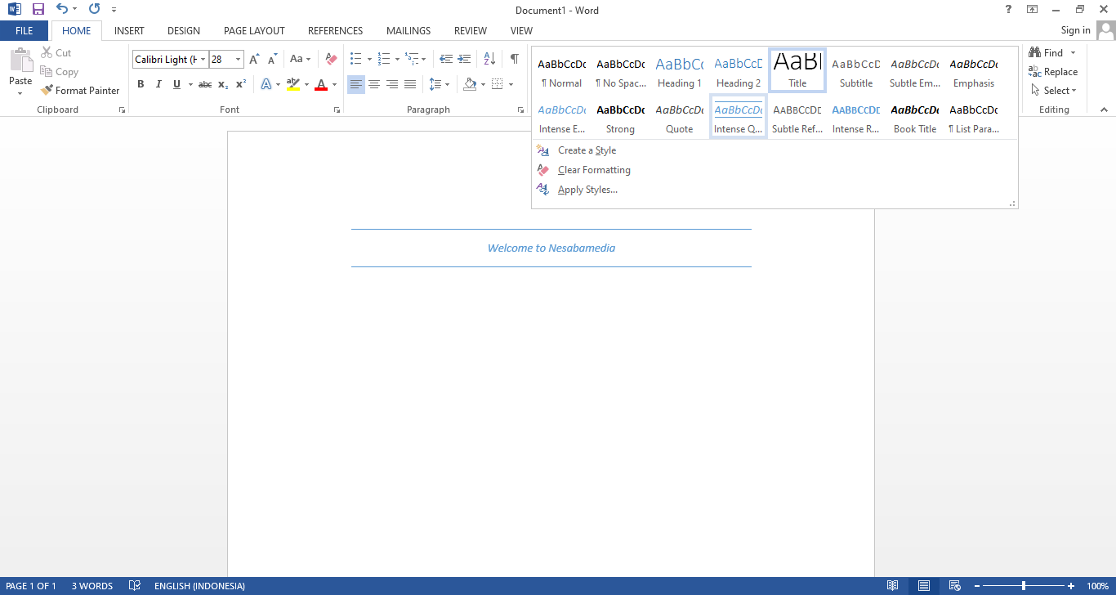Click the Decrease Indent icon
1116x595 pixels.
point(446,59)
